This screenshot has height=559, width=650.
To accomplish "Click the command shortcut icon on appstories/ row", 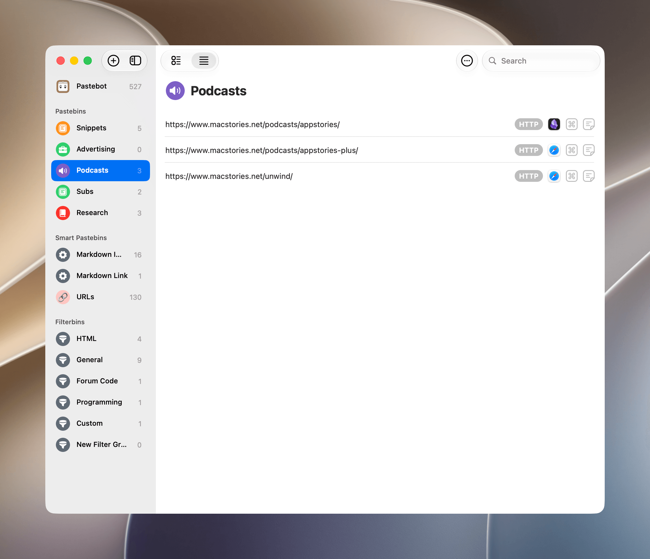I will tap(571, 124).
